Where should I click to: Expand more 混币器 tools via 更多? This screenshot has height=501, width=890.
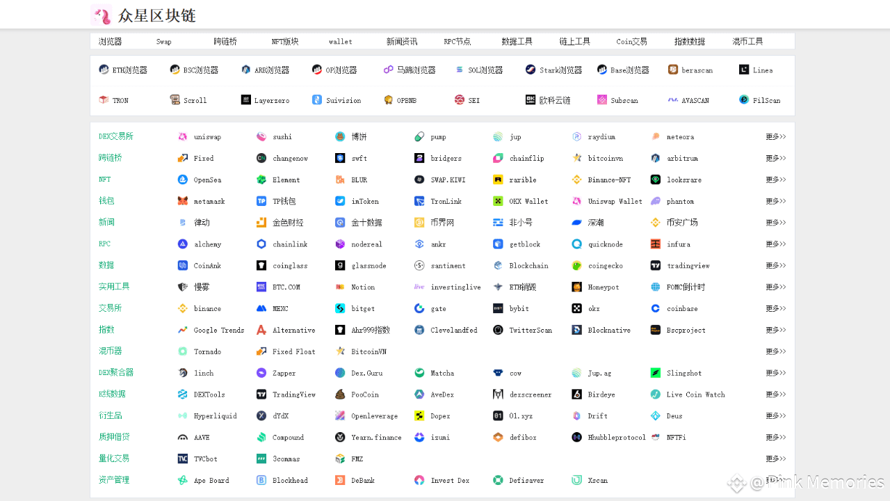(x=775, y=351)
